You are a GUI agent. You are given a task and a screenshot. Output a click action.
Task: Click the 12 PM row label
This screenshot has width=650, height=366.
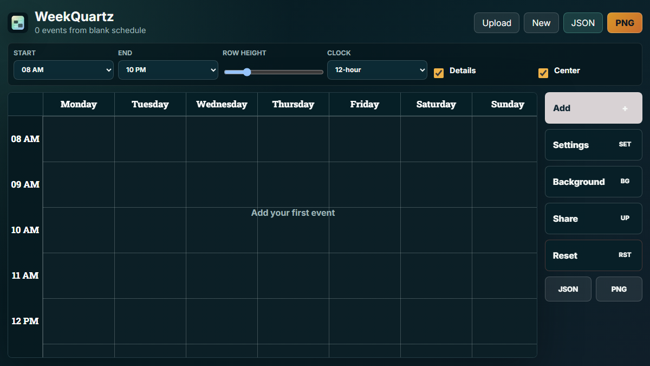click(25, 321)
